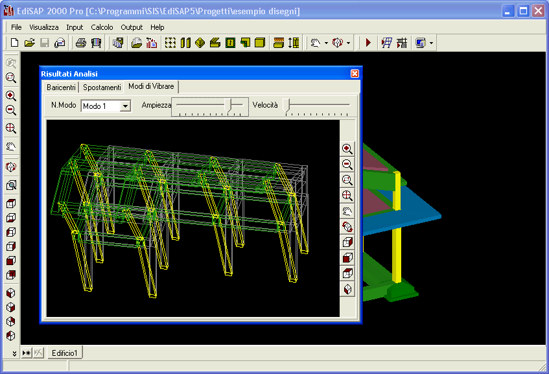Click zoom extents crosshair icon in dialog

point(347,196)
